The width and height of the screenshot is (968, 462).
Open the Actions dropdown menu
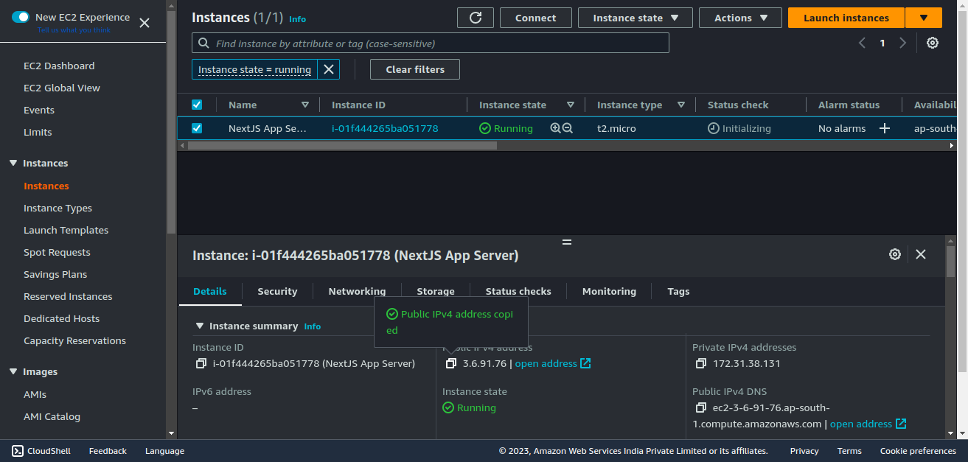[740, 18]
